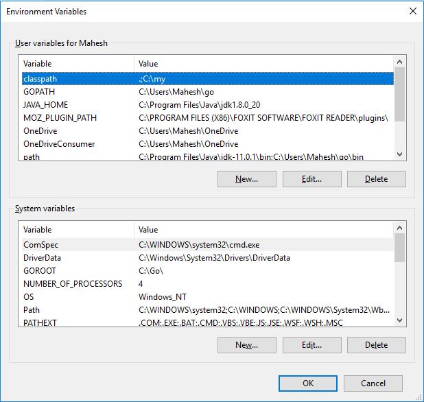The image size is (424, 402).
Task: Click the user variables scrollbar thumb
Action: coord(400,95)
